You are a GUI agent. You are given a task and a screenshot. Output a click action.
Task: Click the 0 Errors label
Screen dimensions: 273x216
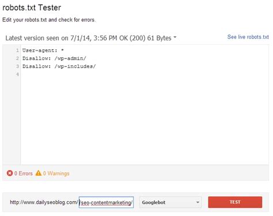click(x=24, y=173)
